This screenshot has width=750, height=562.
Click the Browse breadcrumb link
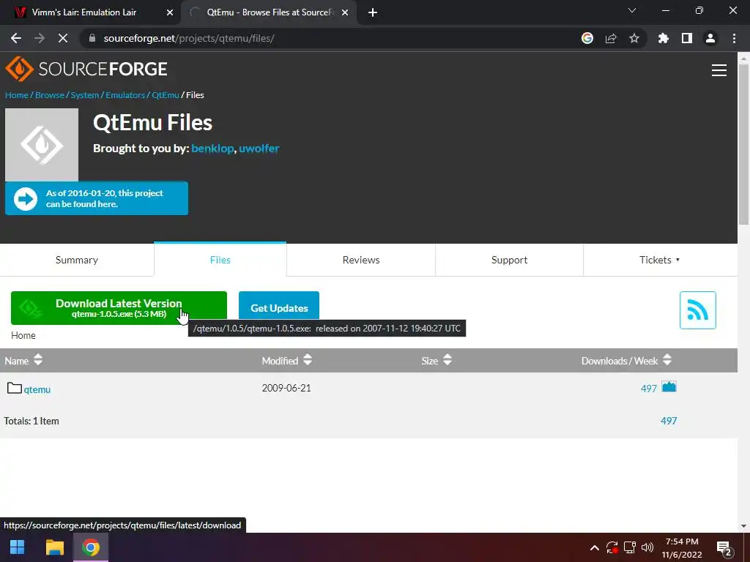(49, 95)
